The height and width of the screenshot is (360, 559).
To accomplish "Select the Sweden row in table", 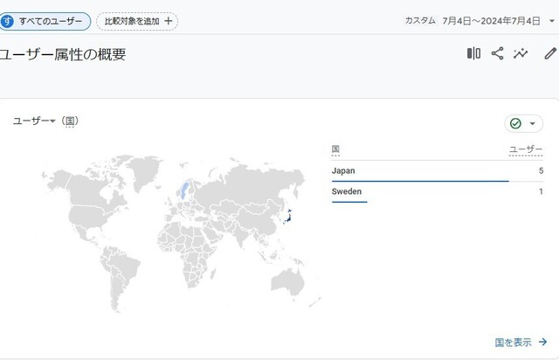I will pos(437,192).
